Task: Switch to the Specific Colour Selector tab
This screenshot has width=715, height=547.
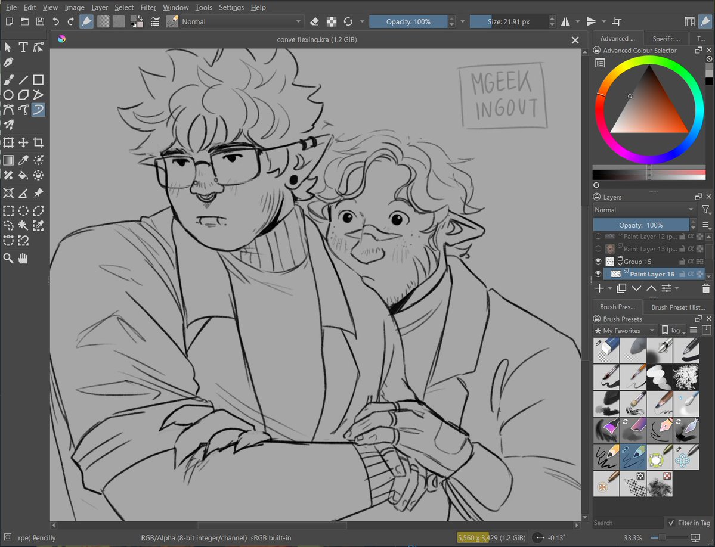Action: (666, 39)
